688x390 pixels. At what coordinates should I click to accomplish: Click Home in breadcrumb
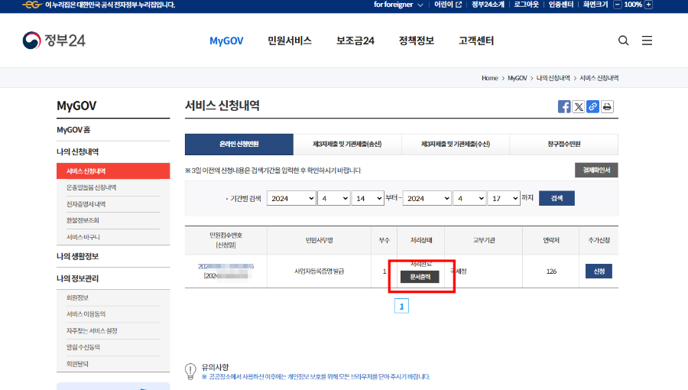(x=490, y=78)
